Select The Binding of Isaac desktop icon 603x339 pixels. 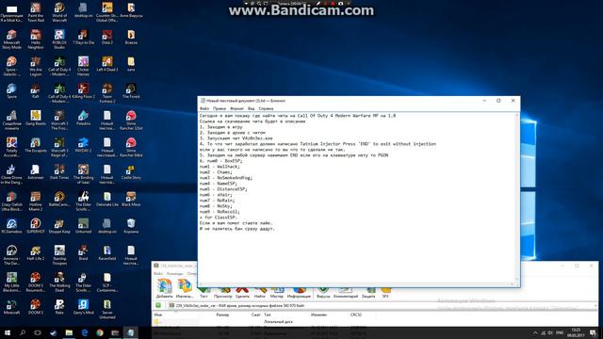[x=83, y=174]
